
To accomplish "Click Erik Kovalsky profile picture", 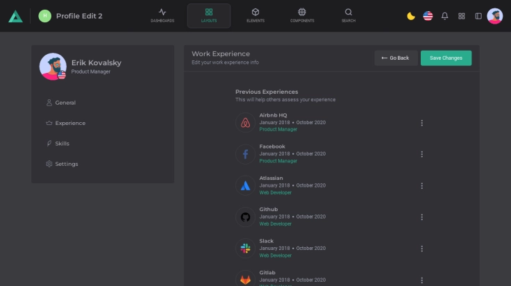I will point(53,67).
